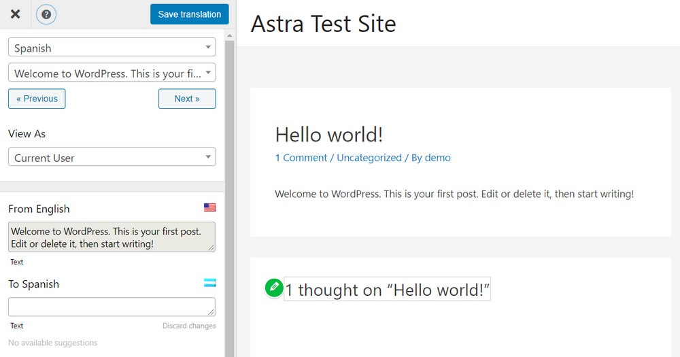This screenshot has width=680, height=357.
Task: Select the 1 thought on Hello world heading
Action: (388, 289)
